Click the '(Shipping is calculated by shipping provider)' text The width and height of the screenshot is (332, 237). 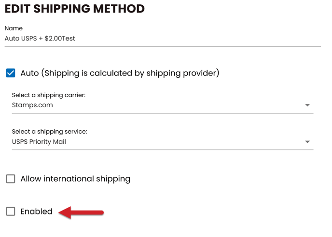(130, 73)
